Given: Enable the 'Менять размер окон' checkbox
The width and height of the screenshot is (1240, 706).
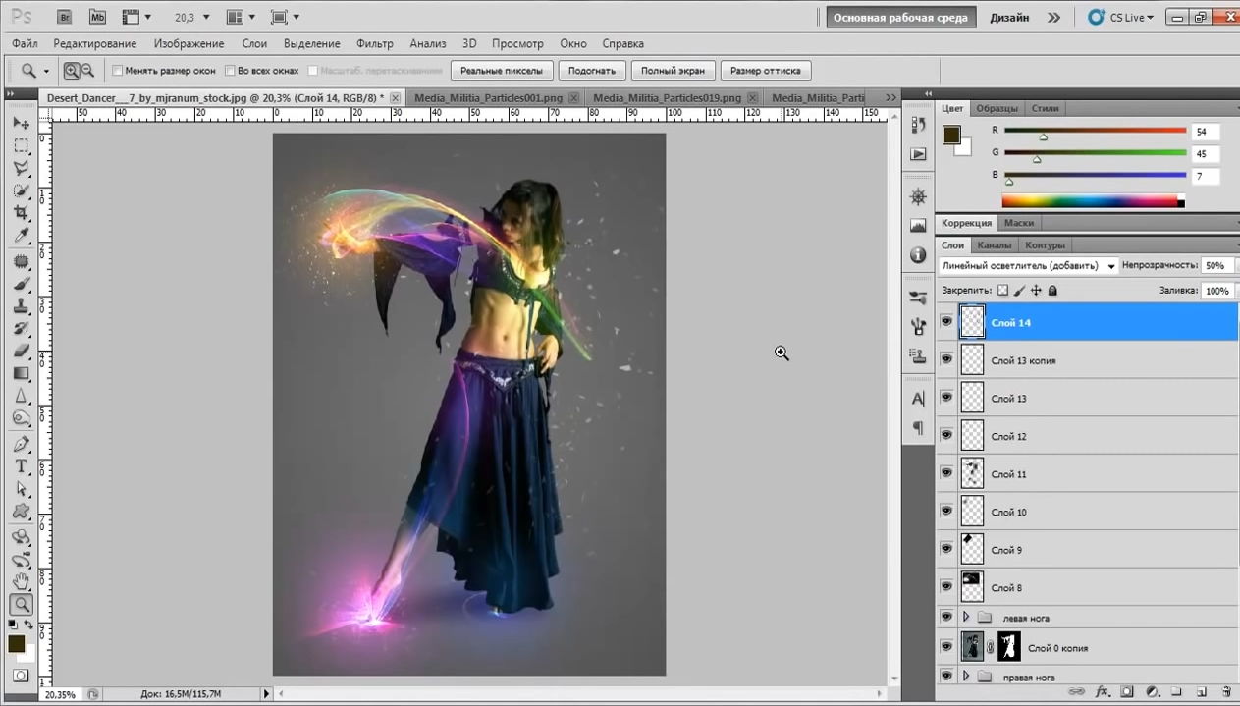Looking at the screenshot, I should click(118, 71).
